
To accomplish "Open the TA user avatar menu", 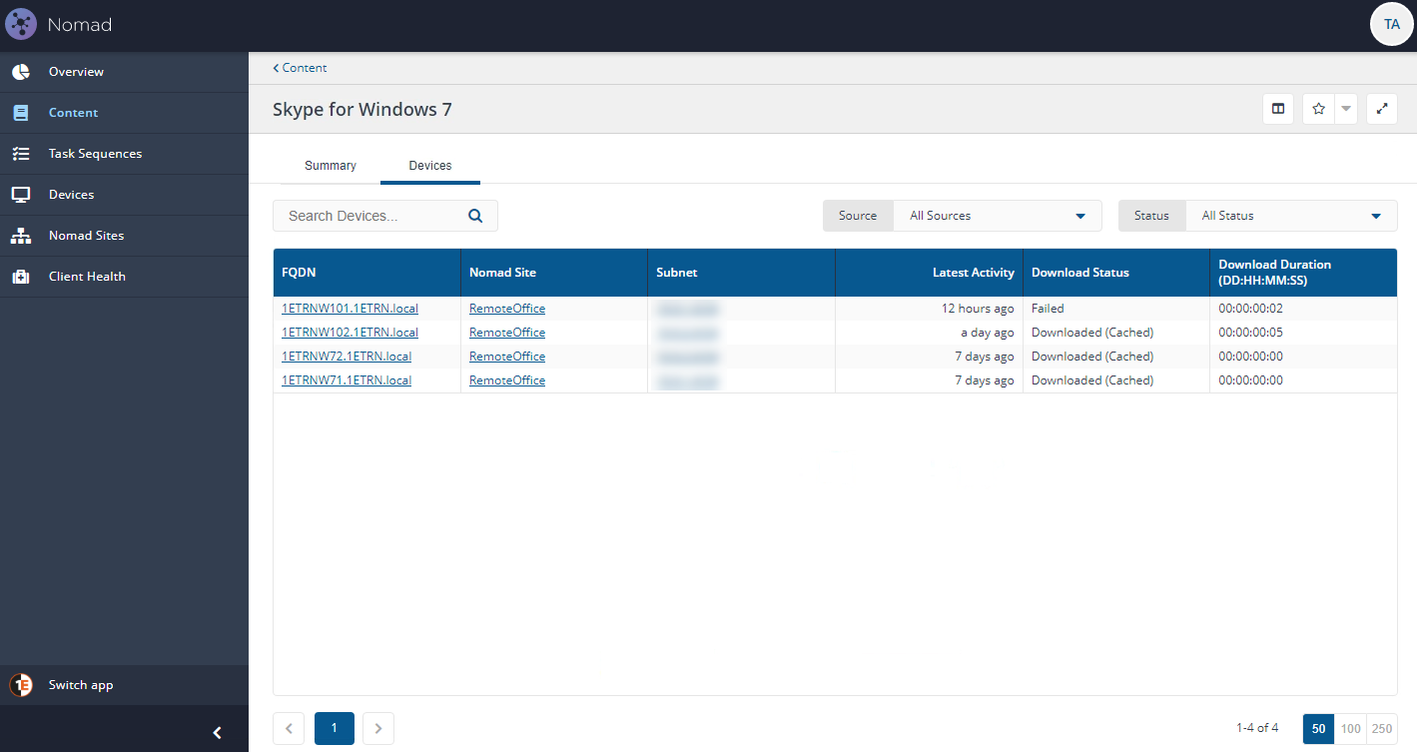I will click(x=1392, y=25).
